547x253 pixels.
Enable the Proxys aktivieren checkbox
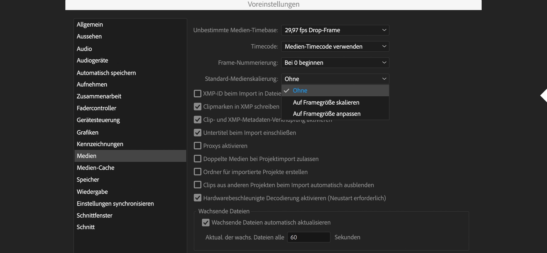(198, 146)
